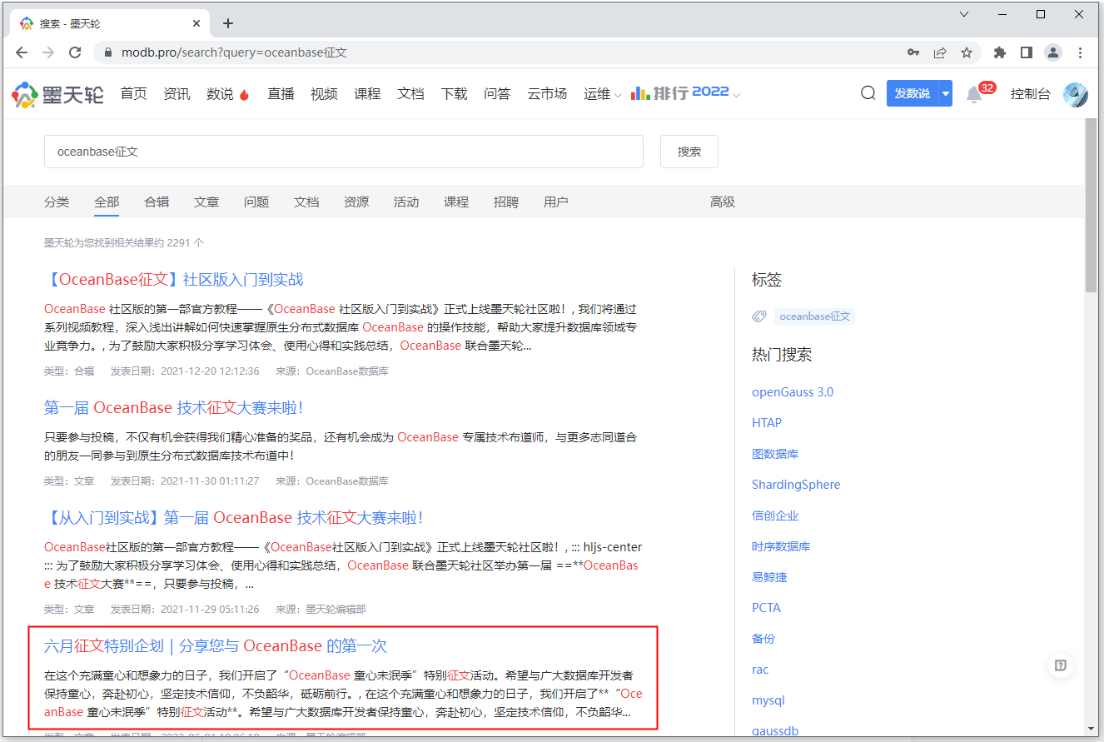Focus the search box containing oceanbase征文
The height and width of the screenshot is (742, 1104).
(344, 152)
